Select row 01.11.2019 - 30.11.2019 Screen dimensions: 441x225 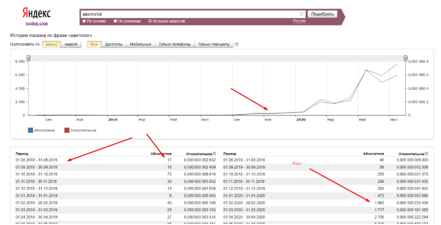pyautogui.click(x=325, y=182)
